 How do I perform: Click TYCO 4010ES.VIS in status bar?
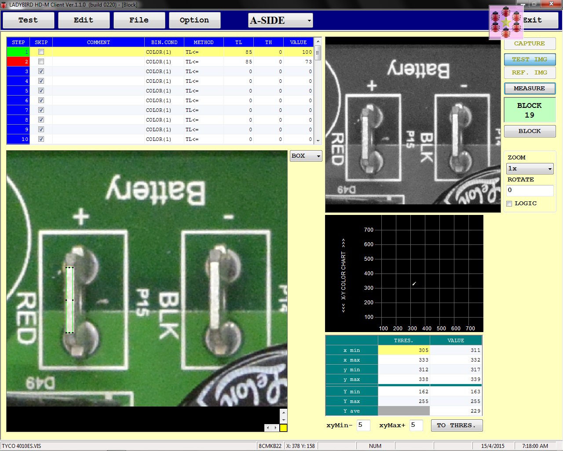(x=22, y=446)
